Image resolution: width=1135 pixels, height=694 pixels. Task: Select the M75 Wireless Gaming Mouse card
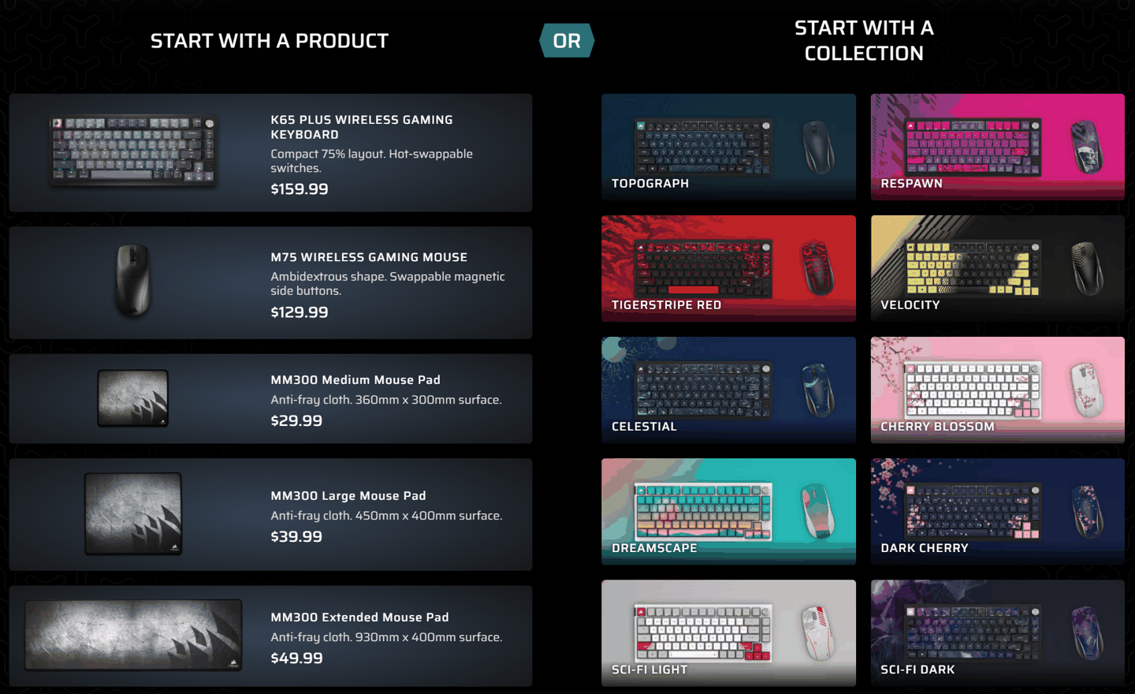click(x=270, y=283)
